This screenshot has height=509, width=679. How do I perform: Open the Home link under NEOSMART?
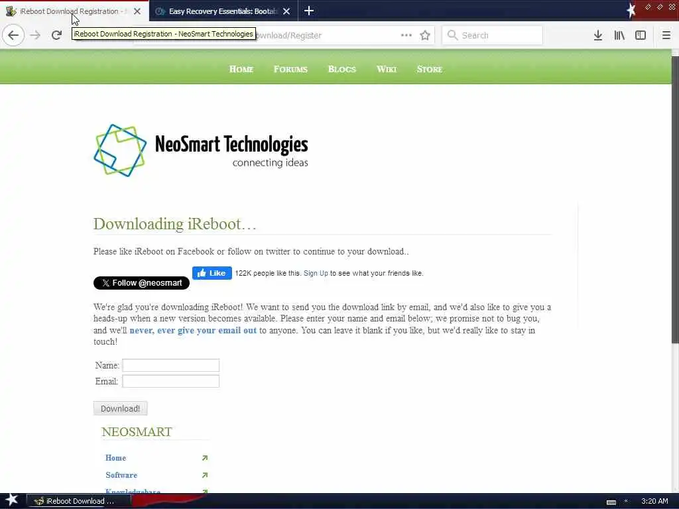pyautogui.click(x=115, y=458)
